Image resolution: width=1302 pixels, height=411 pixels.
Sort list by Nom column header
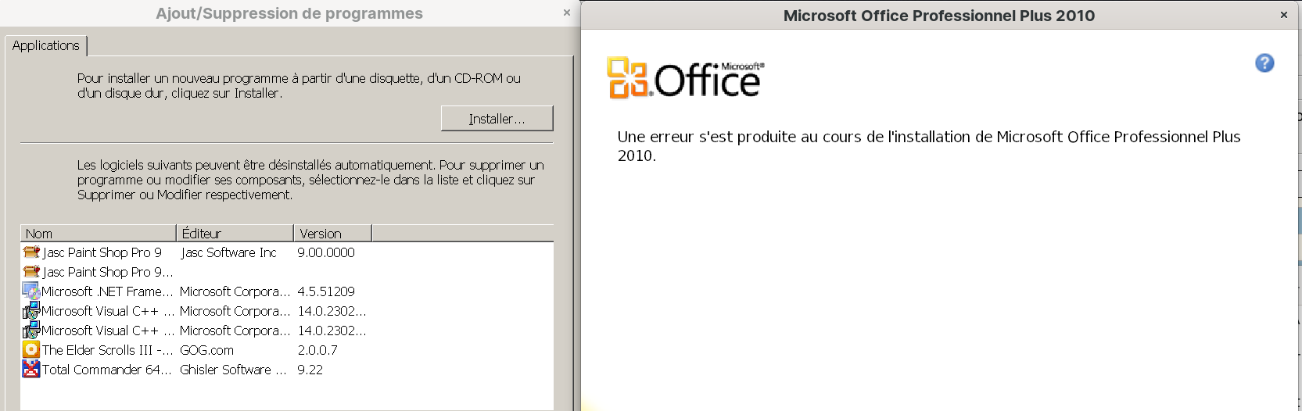98,234
